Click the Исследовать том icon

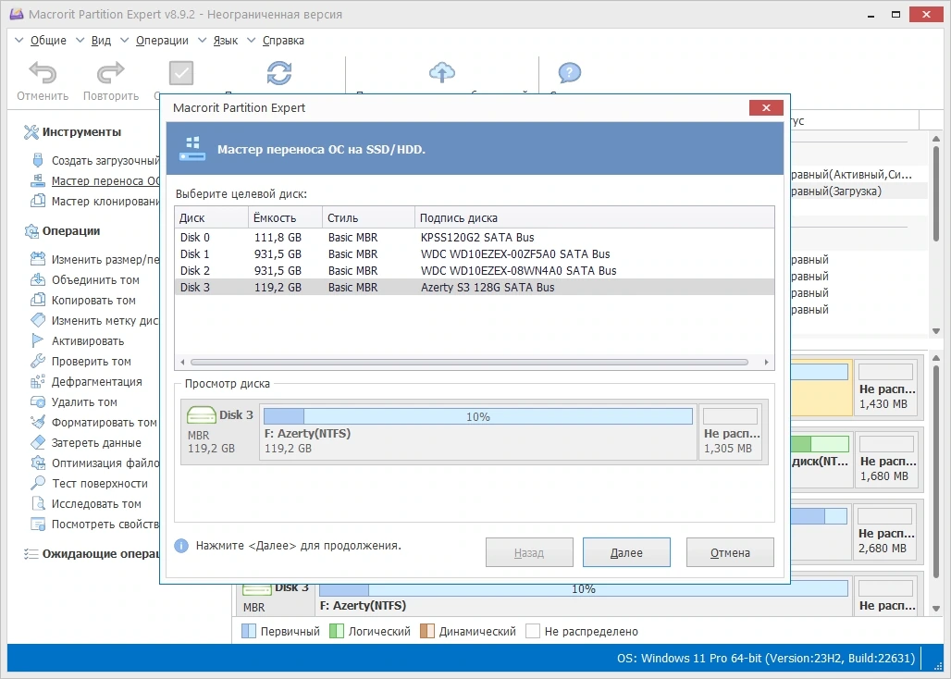[x=38, y=503]
